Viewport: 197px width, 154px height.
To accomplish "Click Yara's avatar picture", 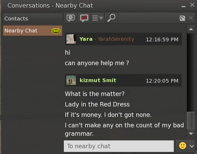I will point(71,39).
